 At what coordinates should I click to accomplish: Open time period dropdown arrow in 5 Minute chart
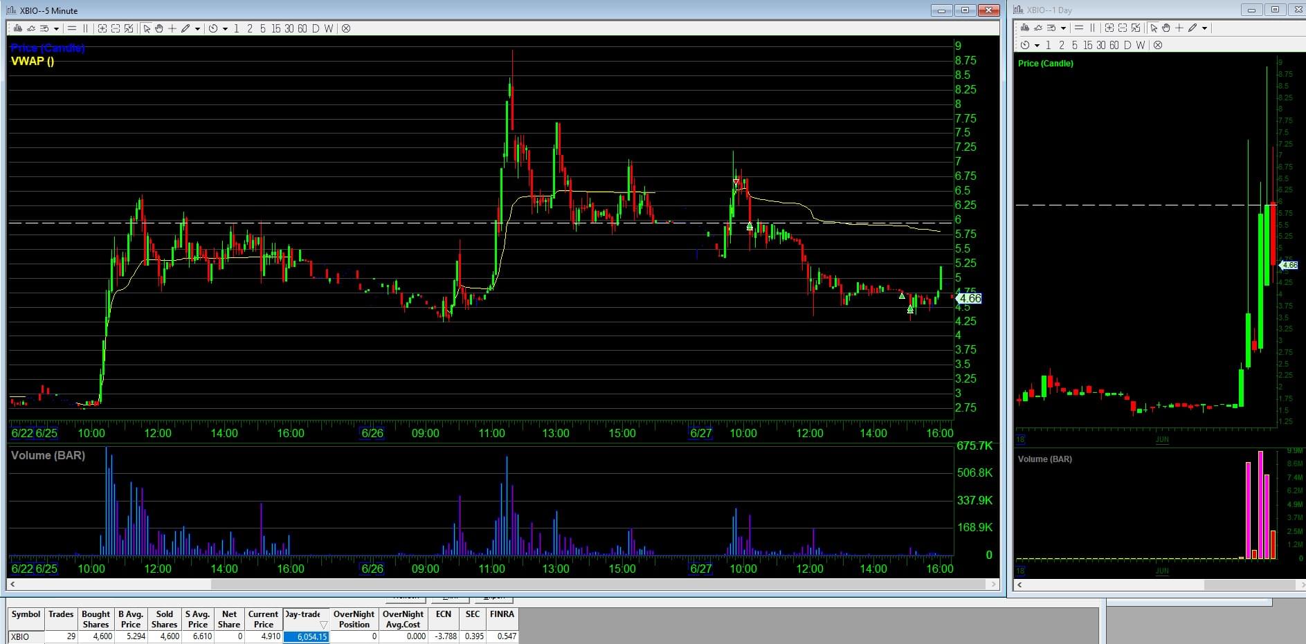[225, 28]
